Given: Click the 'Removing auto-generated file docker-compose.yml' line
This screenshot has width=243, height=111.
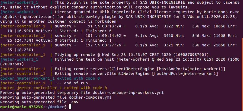Looking at the screenshot, I should coord(56,97).
